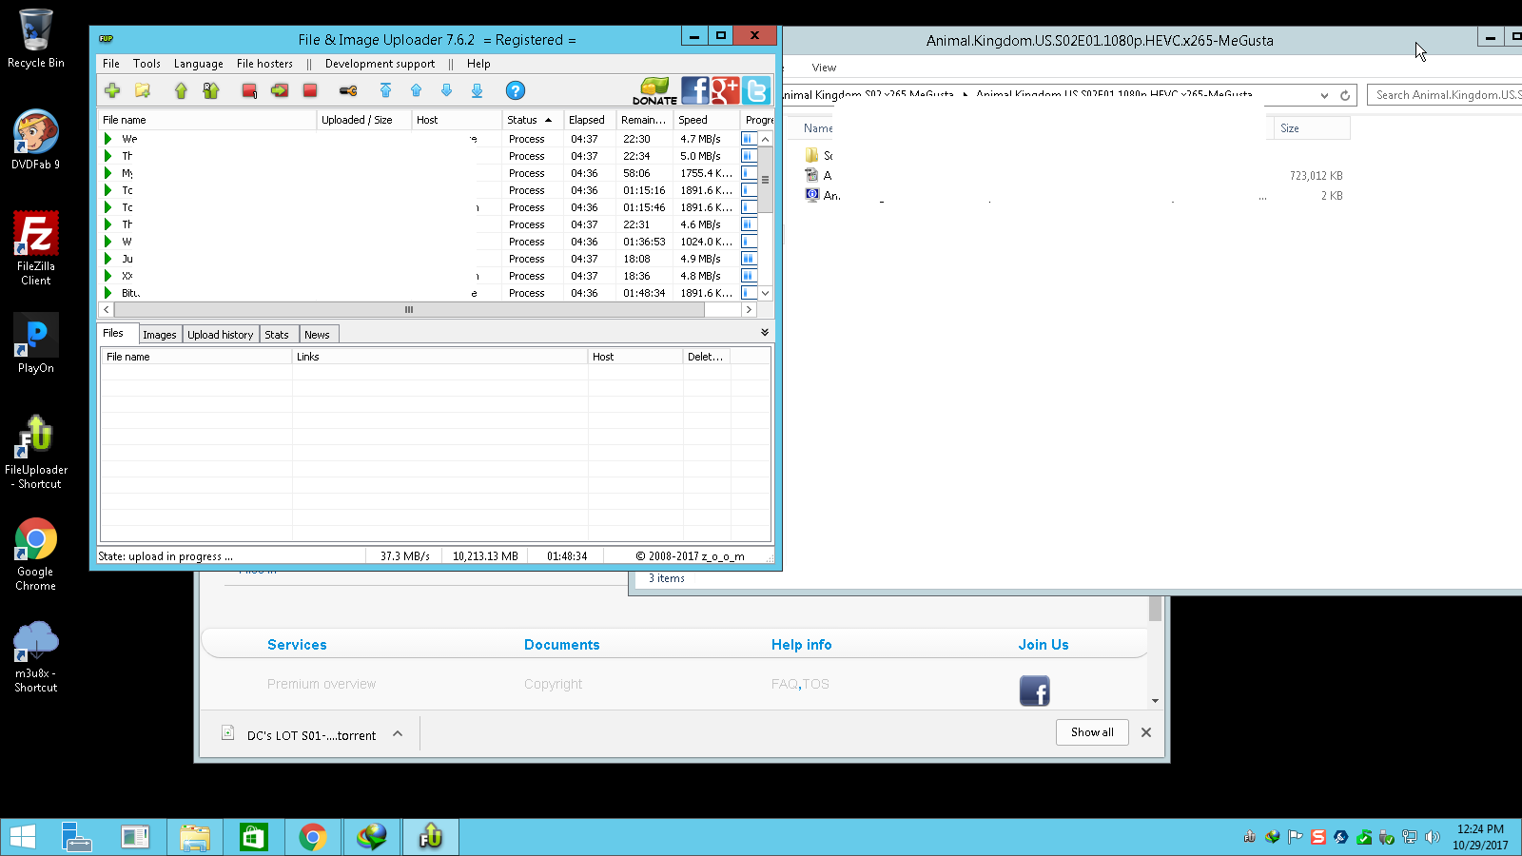Start upload with the green arrow icon
1522x856 pixels.
click(x=181, y=90)
